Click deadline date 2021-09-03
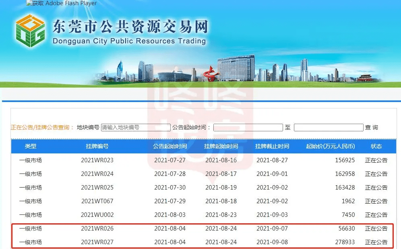The width and height of the screenshot is (401, 249). click(272, 215)
